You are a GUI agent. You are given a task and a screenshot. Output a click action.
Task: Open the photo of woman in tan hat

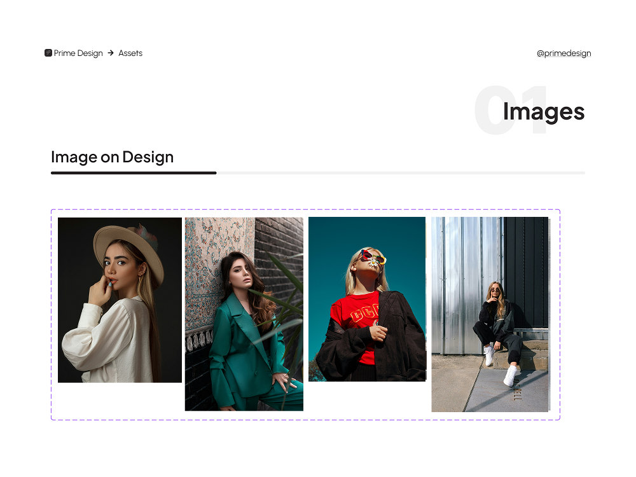point(120,300)
